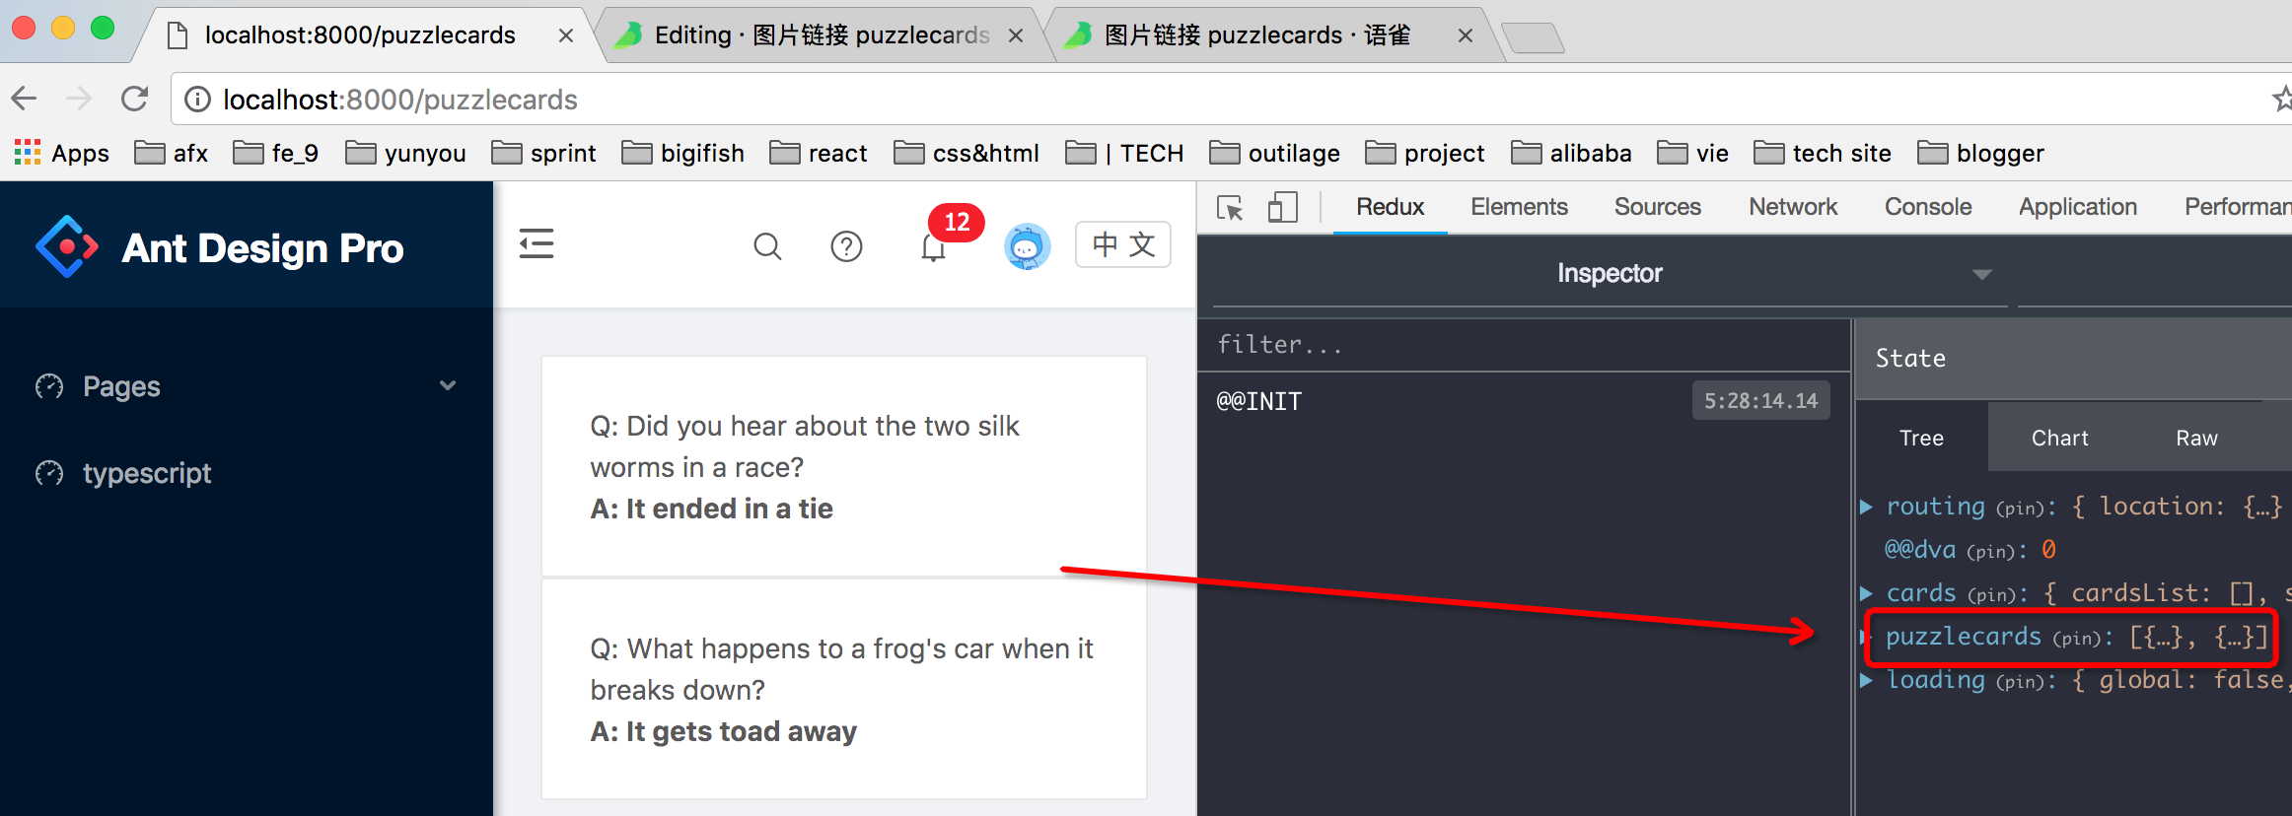Switch to the Sources DevTools tab
The image size is (2292, 816).
coord(1658,207)
